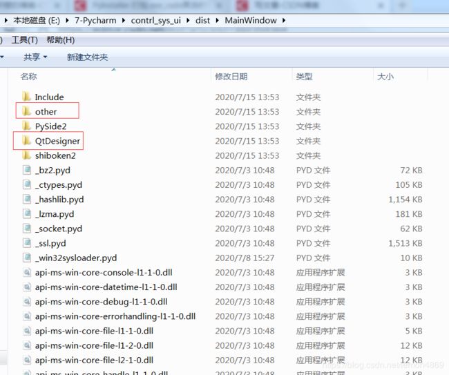449x375 pixels.
Task: Click the 2020/7/8 15:27 date cell
Action: 245,258
